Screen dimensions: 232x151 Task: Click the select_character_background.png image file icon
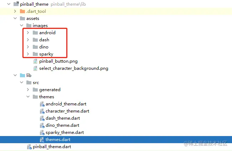35,68
